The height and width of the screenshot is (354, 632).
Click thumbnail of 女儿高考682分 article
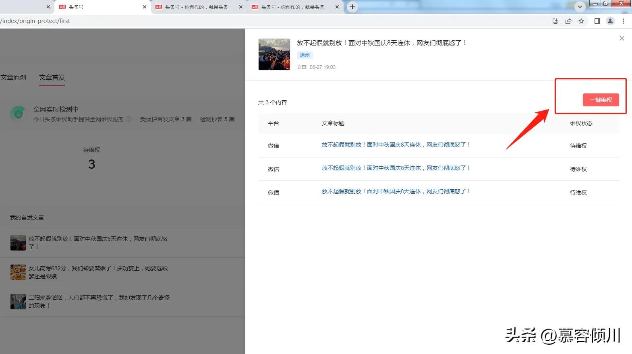click(18, 272)
